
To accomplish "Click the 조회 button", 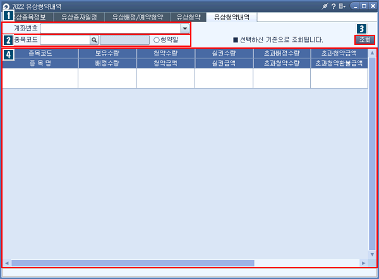I will point(364,40).
